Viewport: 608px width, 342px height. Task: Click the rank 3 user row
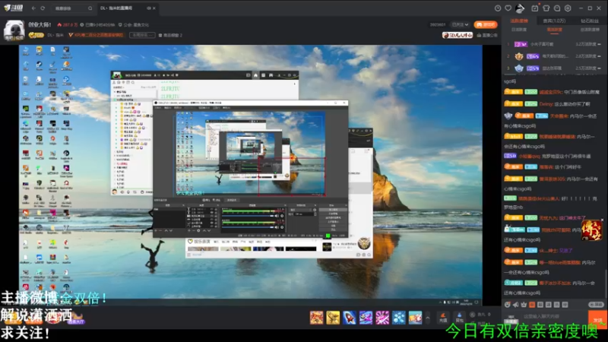pyautogui.click(x=554, y=68)
